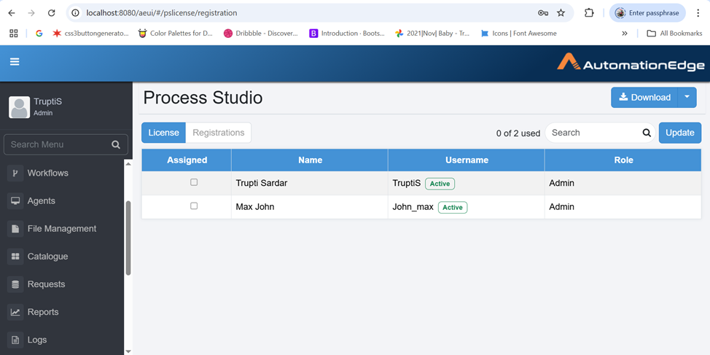Open Reports from the sidebar menu
This screenshot has width=710, height=355.
43,312
